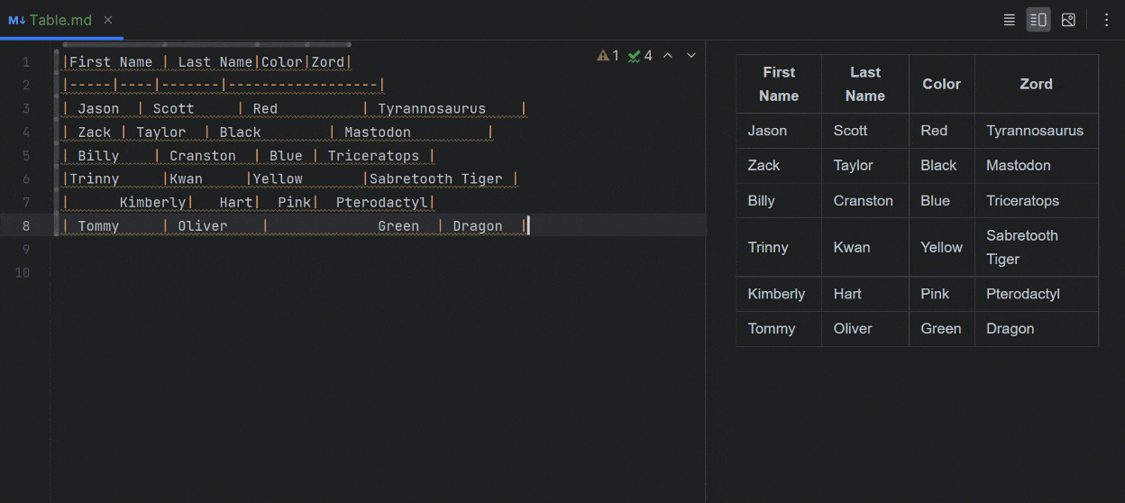This screenshot has height=503, width=1125.
Task: Jump to next highlighted problem arrow
Action: (691, 56)
